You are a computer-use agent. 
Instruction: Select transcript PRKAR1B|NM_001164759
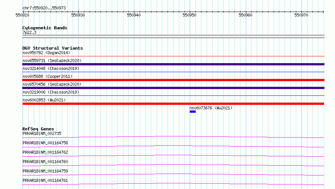[45, 171]
